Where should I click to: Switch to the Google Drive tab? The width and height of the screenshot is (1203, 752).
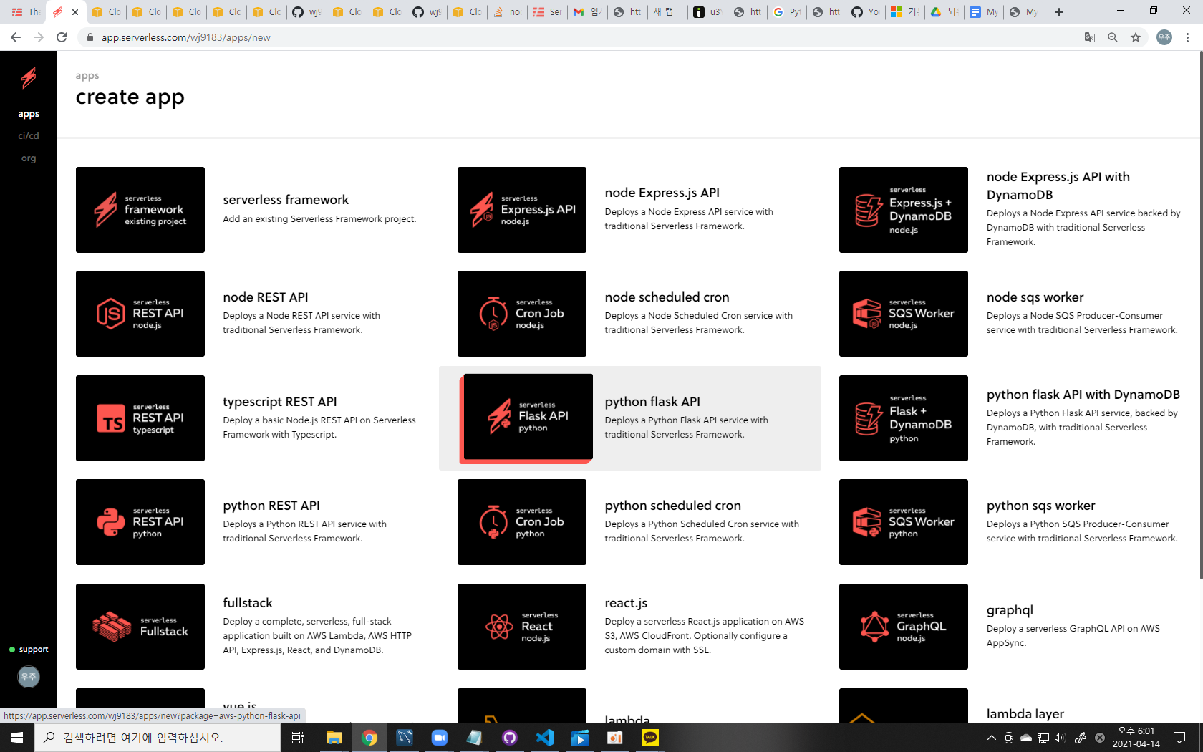coord(944,12)
